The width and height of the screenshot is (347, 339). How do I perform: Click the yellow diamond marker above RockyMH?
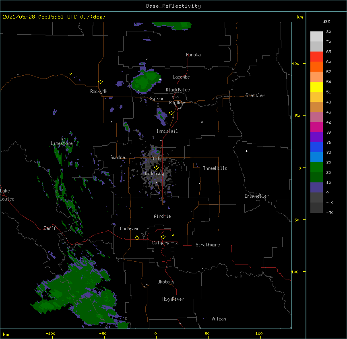tap(100, 82)
